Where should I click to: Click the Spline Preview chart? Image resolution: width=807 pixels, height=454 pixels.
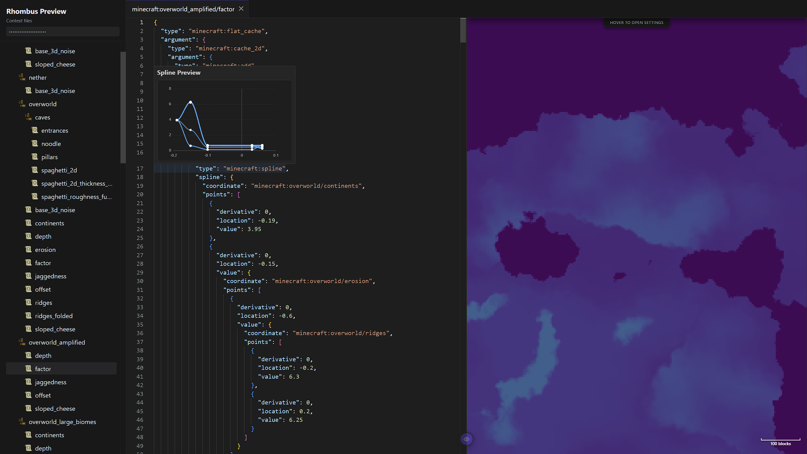[x=224, y=120]
